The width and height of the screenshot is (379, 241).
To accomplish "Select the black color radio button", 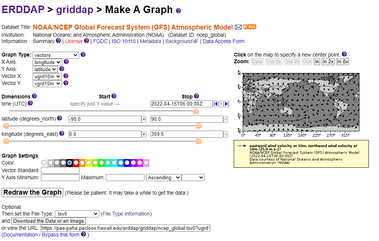I will [70, 163].
